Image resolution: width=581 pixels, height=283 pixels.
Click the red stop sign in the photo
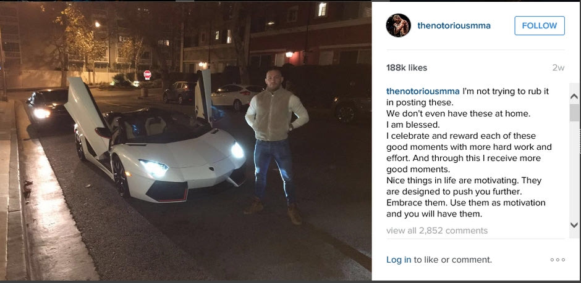tap(147, 75)
